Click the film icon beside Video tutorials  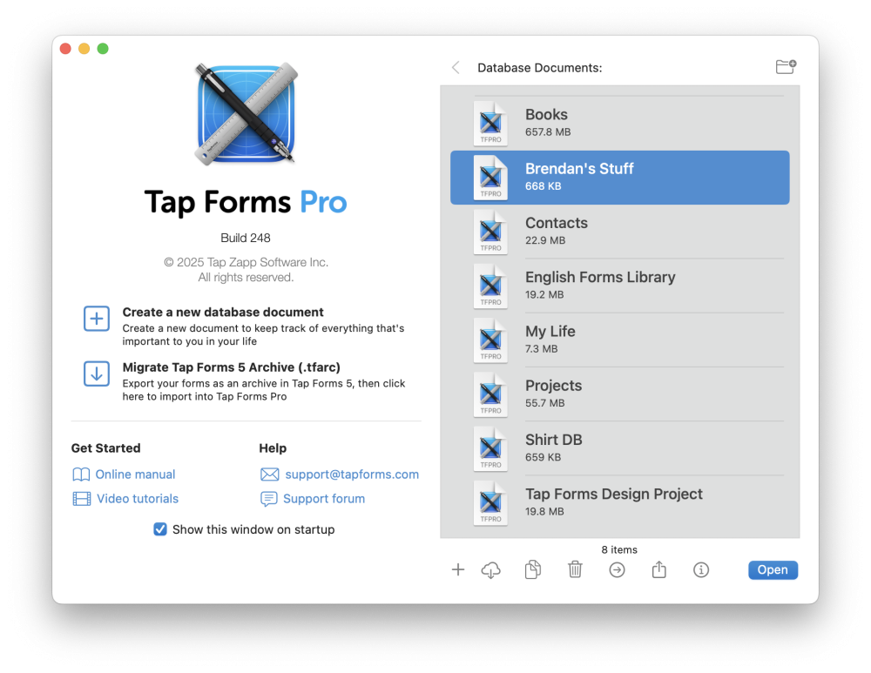(x=82, y=499)
